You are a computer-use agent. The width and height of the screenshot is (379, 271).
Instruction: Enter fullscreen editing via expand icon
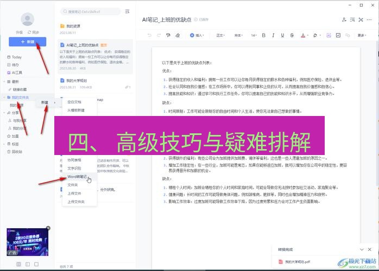click(x=361, y=20)
